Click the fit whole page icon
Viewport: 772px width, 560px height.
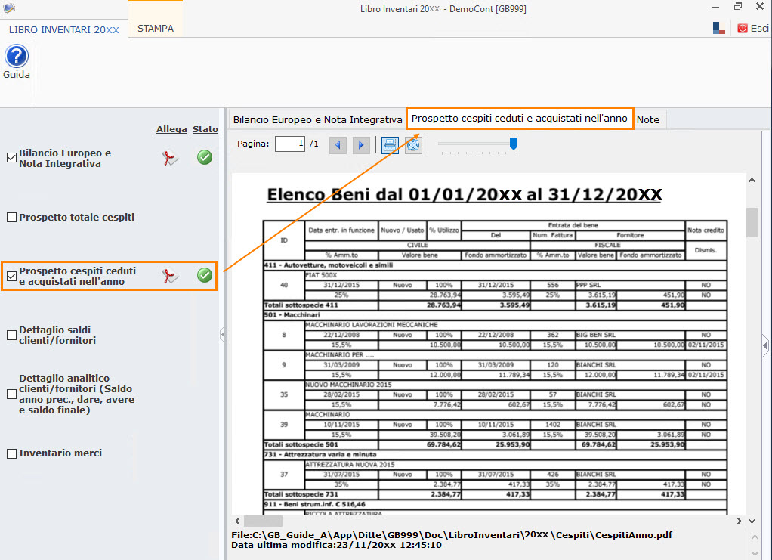point(413,144)
